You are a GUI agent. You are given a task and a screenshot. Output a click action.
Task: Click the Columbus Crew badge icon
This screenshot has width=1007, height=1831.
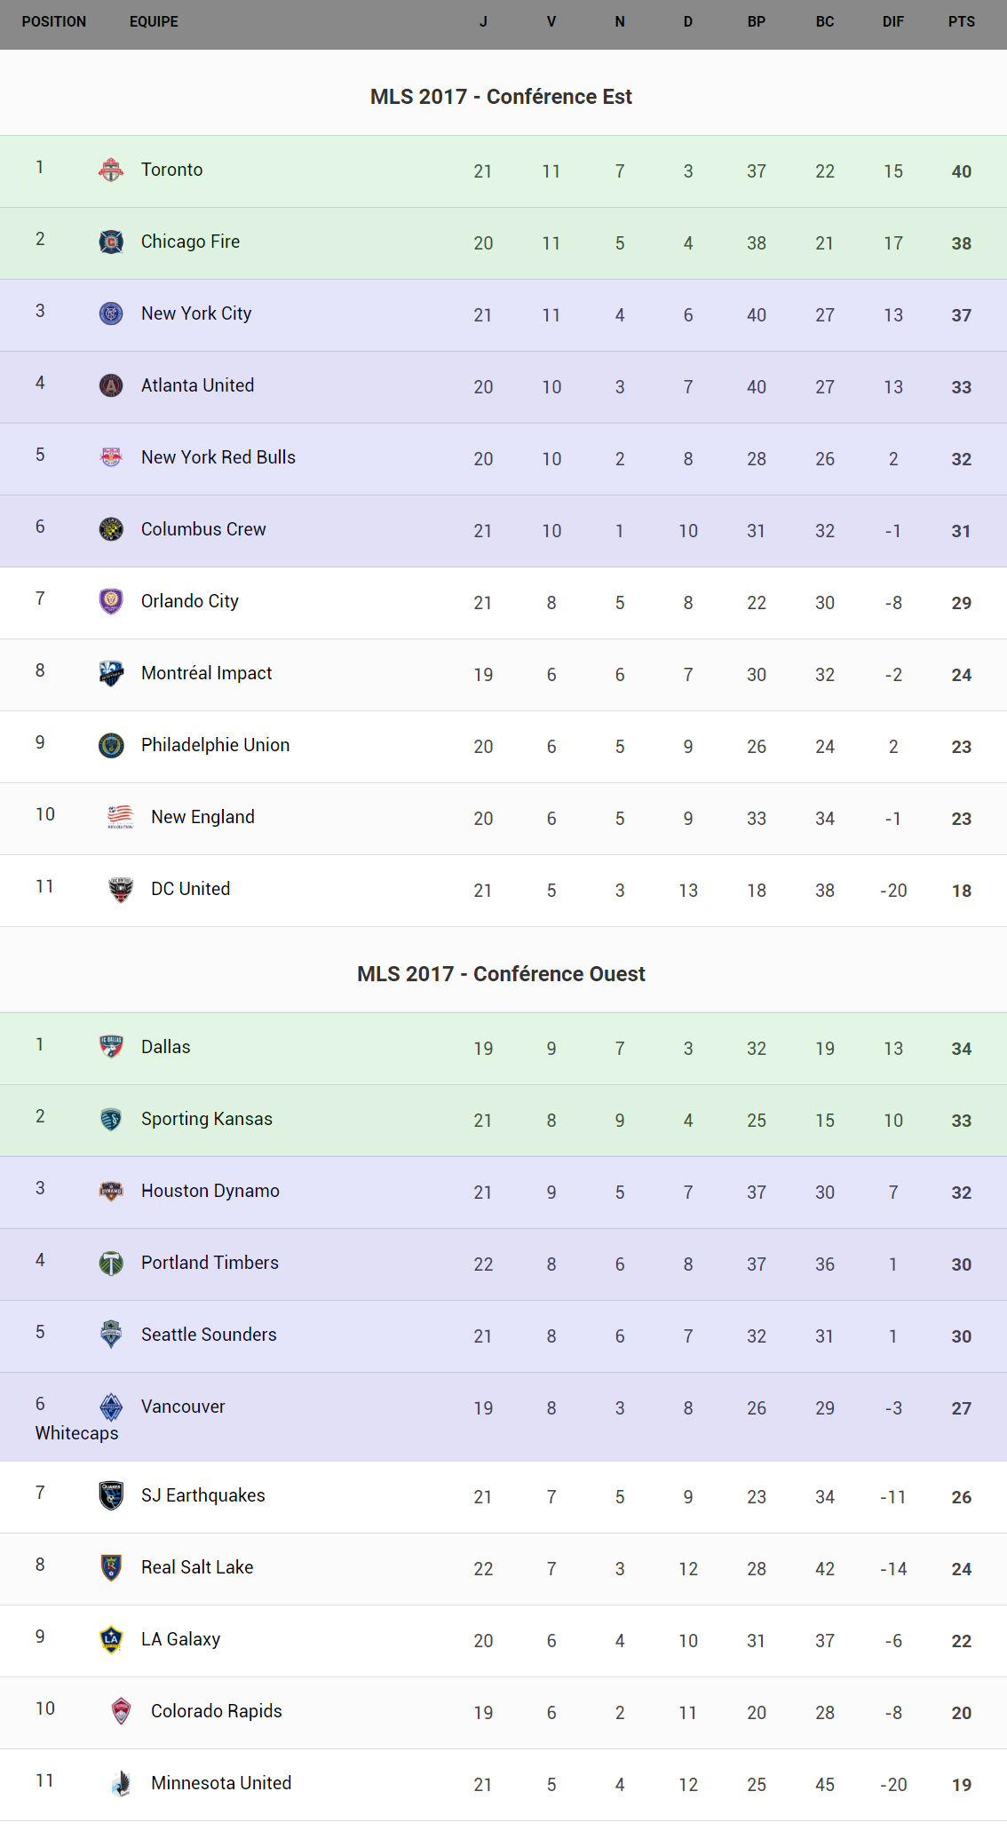coord(111,529)
